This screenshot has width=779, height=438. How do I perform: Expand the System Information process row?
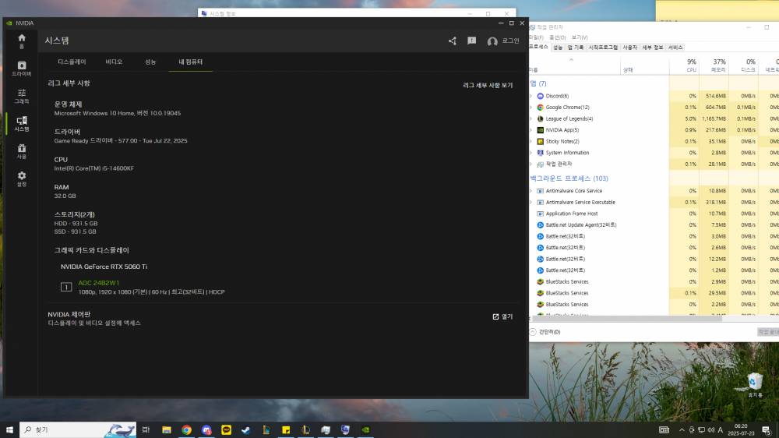pyautogui.click(x=531, y=153)
